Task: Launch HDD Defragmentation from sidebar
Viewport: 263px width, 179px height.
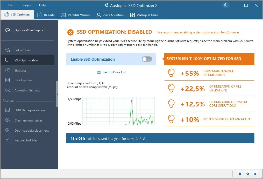Action: (30, 110)
